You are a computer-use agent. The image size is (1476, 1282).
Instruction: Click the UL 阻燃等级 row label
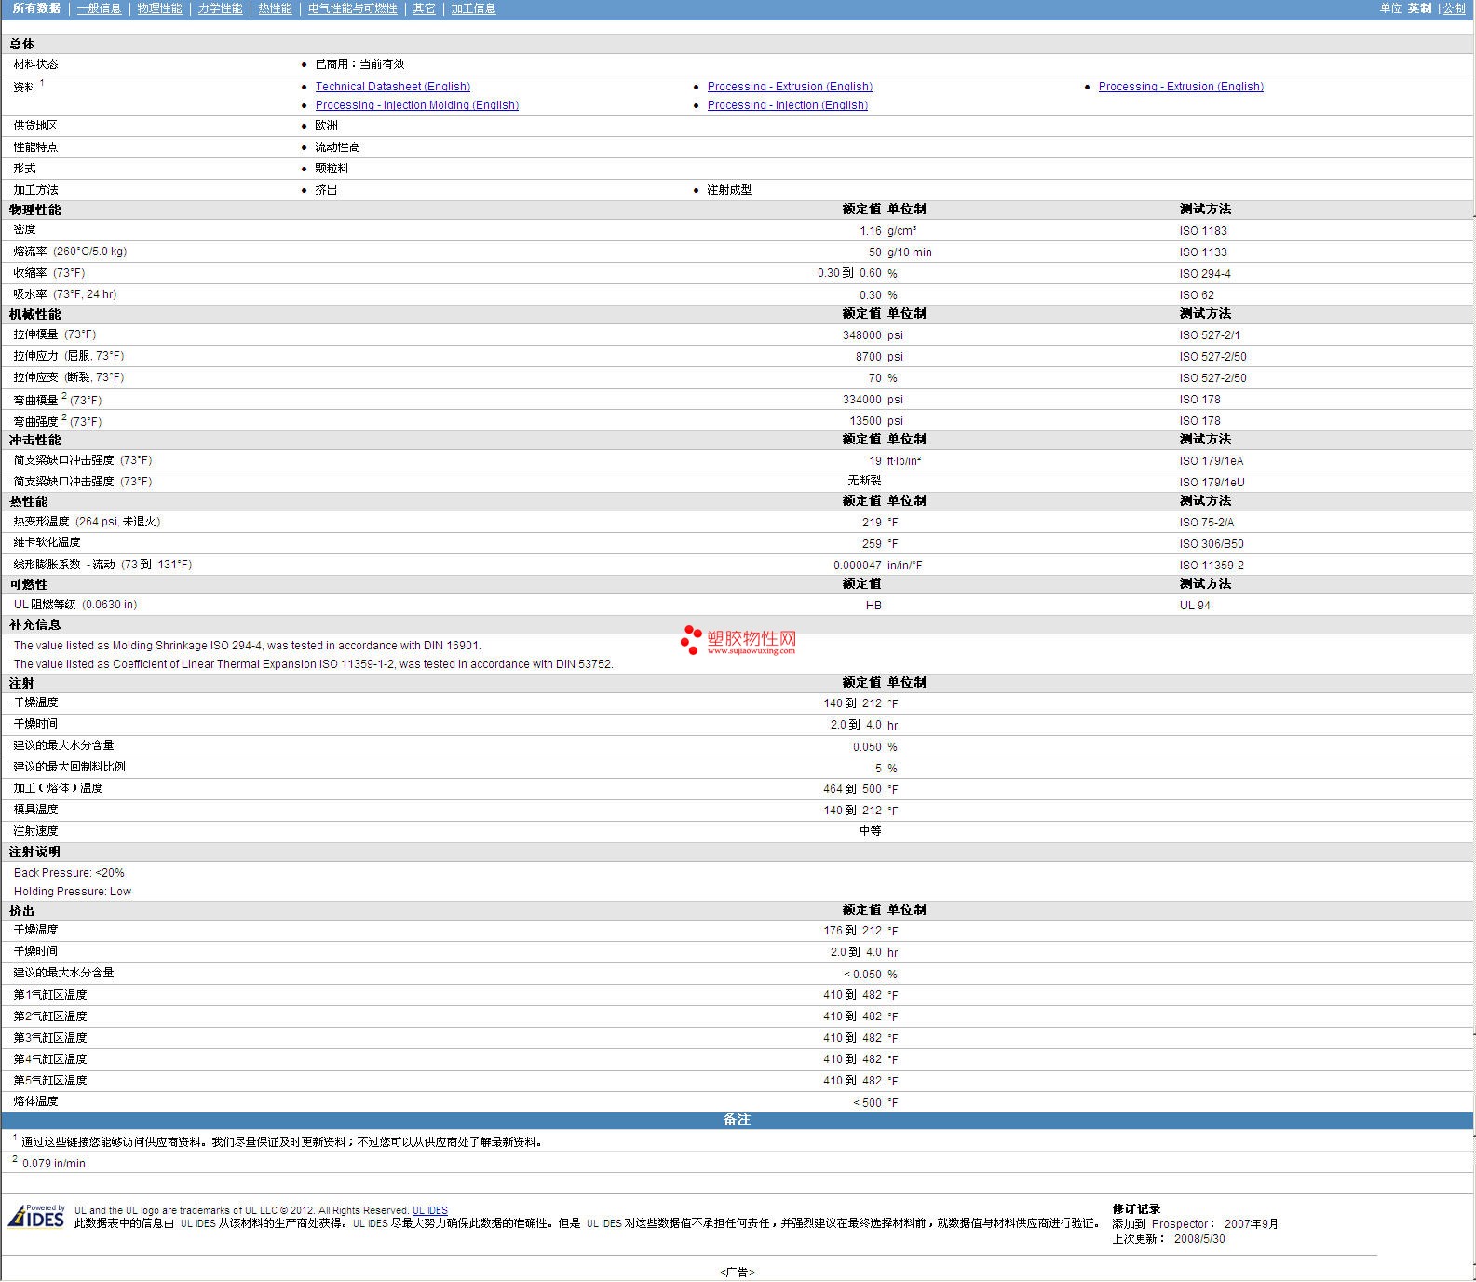point(75,605)
